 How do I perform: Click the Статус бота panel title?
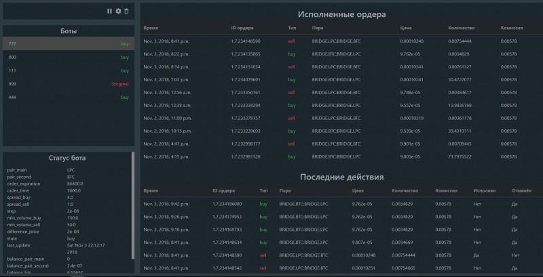click(67, 158)
